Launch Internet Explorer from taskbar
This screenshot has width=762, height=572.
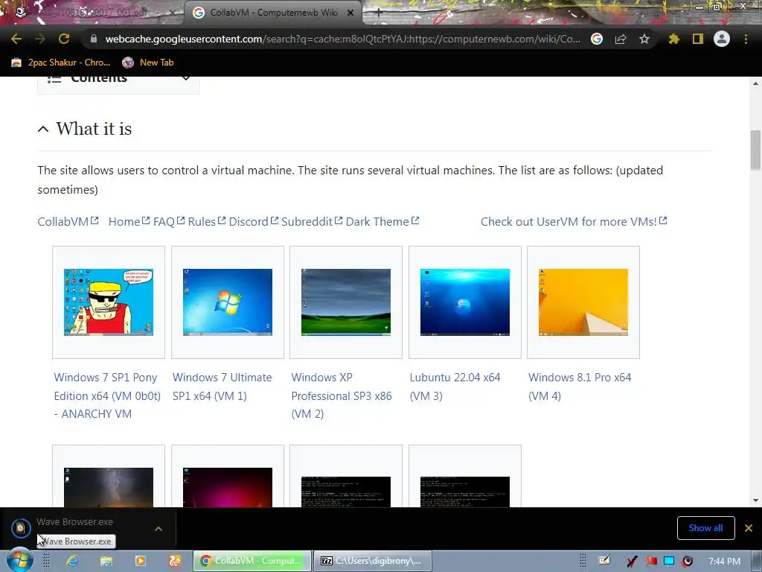point(72,561)
